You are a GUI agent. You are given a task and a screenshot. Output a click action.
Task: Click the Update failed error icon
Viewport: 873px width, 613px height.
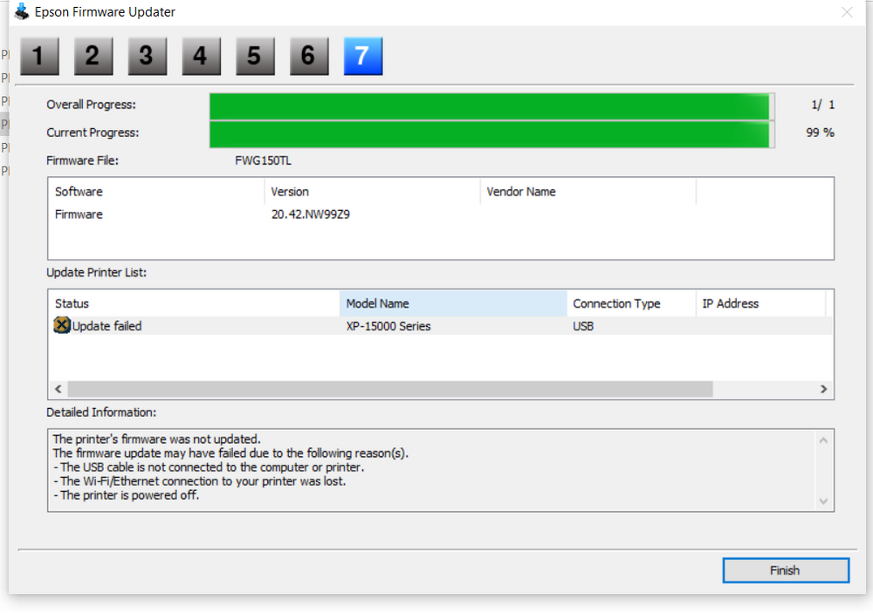tap(61, 326)
